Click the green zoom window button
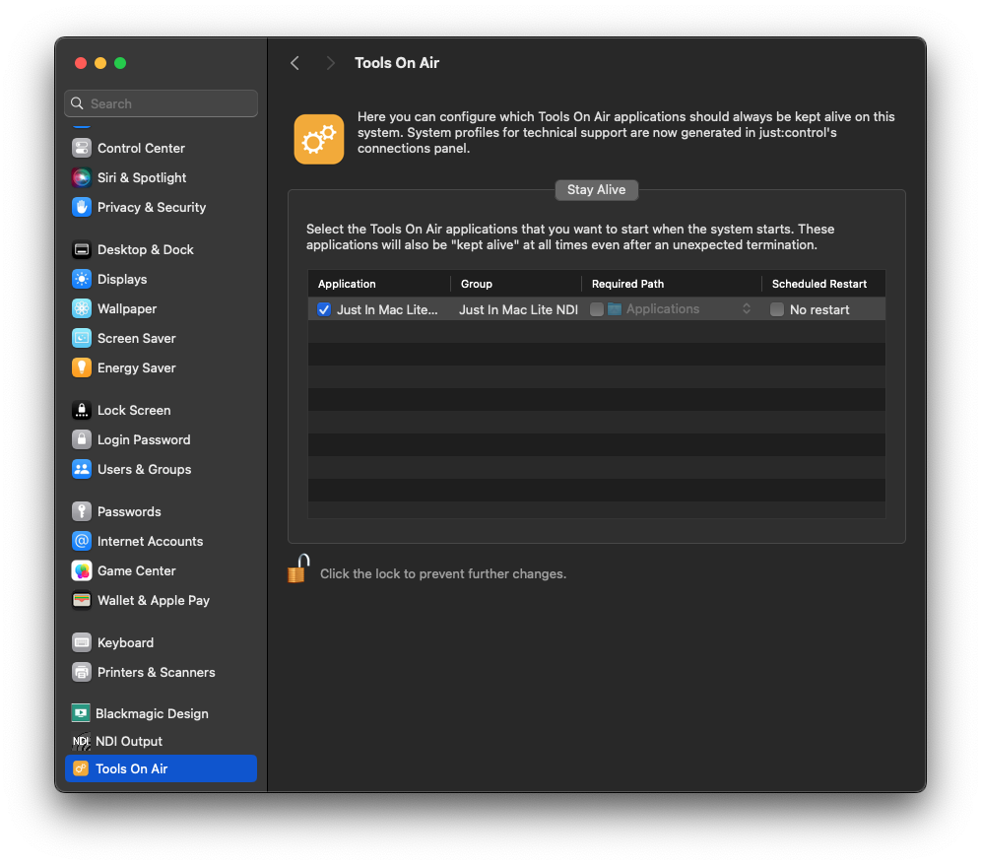 pos(120,63)
